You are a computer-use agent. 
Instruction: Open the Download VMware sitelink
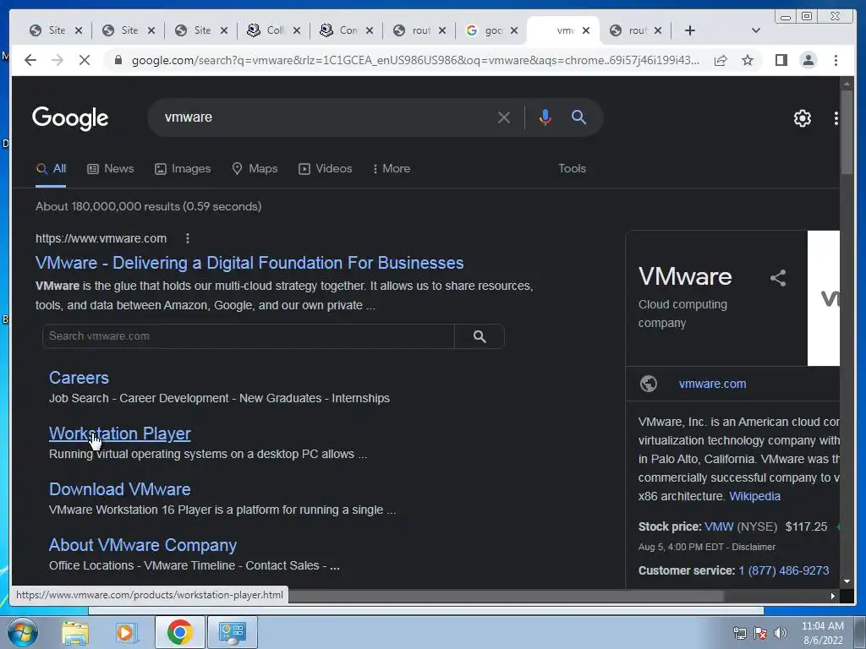tap(120, 489)
